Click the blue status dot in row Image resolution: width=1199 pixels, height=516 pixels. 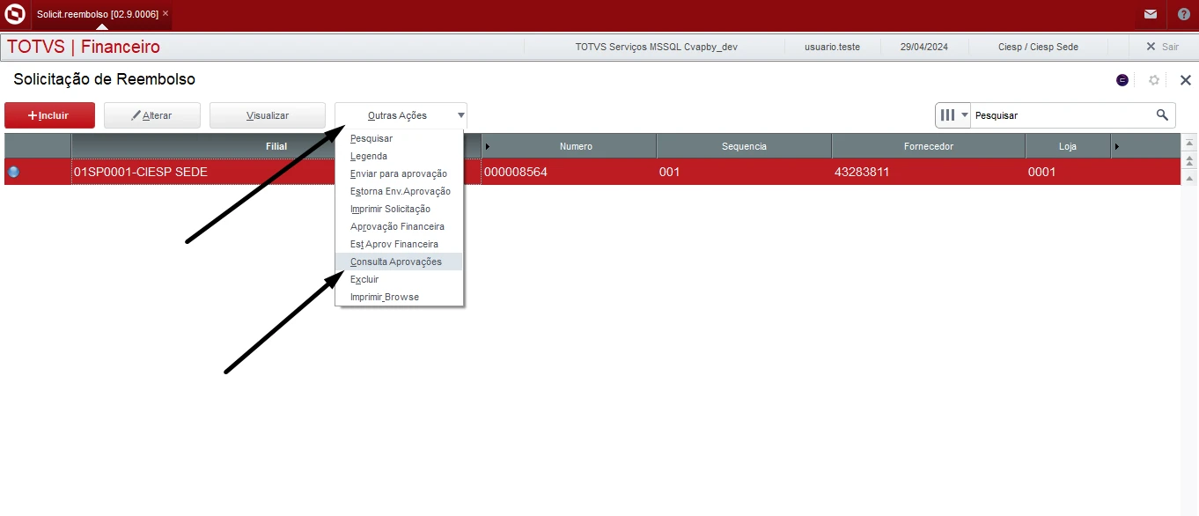[13, 172]
